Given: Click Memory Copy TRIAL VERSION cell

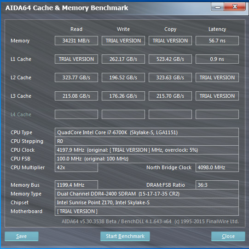Looking at the screenshot, I should point(170,41).
